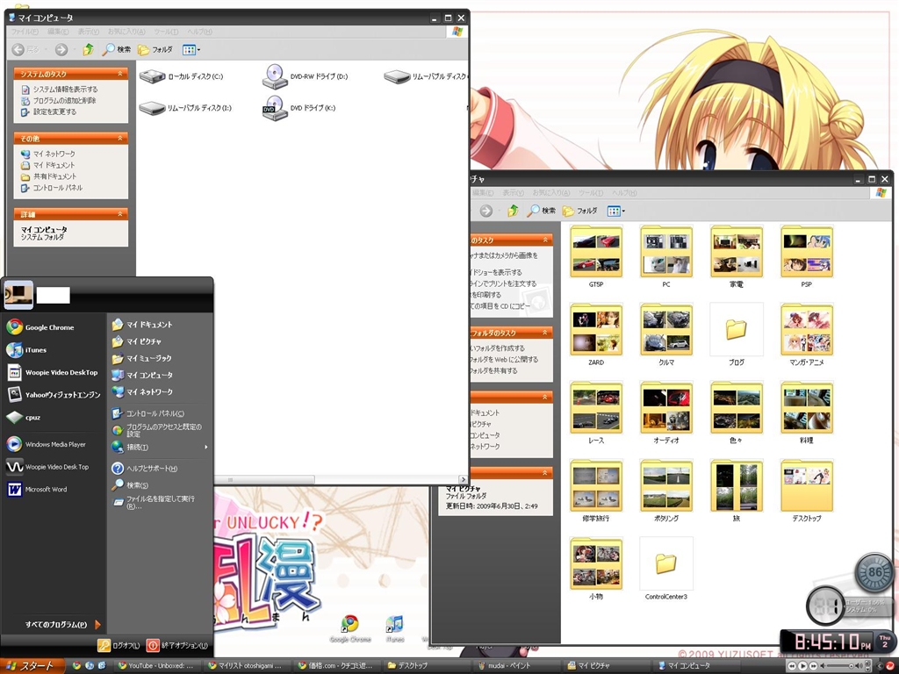899x674 pixels.
Task: Open コントロール パネル from the Start menu
Action: (154, 413)
